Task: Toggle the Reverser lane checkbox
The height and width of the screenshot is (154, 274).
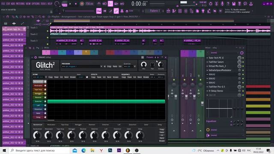Action: tap(45, 98)
